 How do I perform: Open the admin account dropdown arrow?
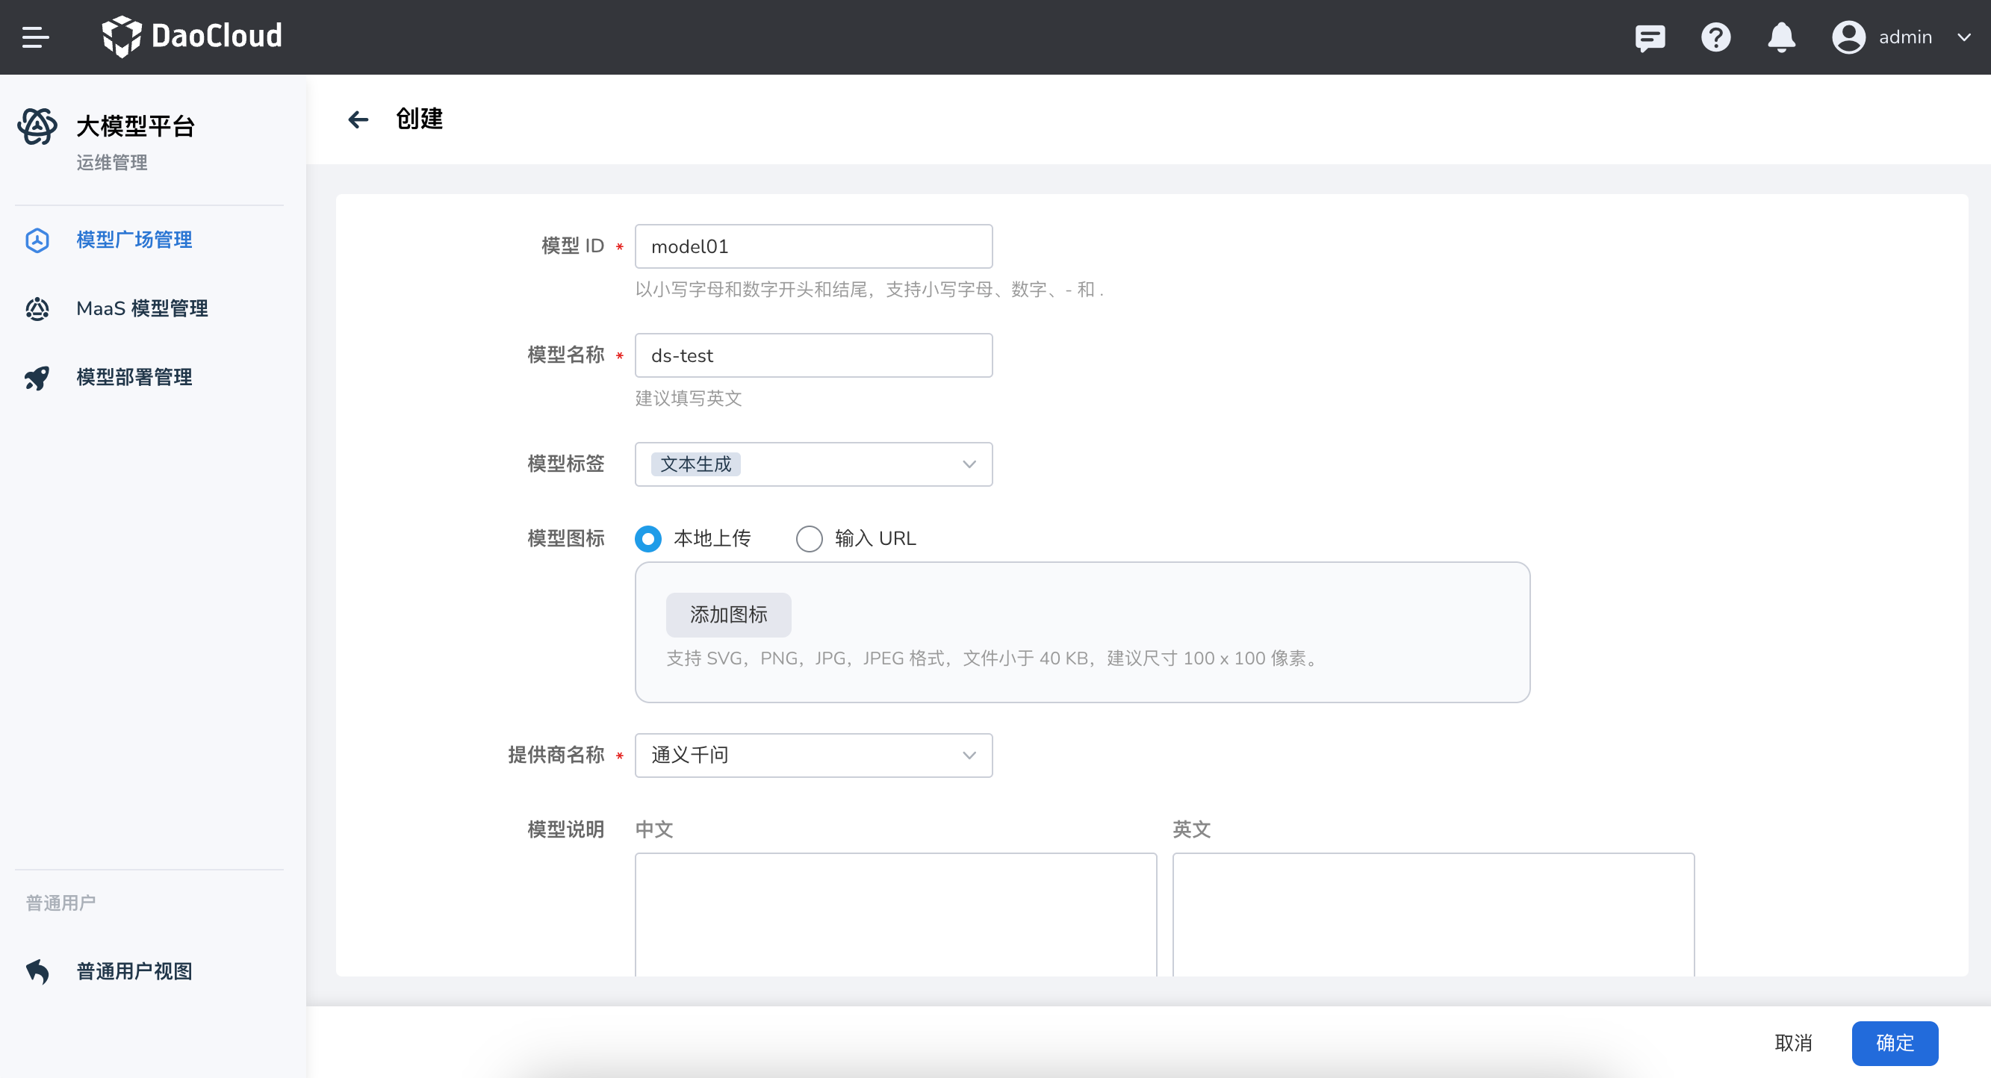1964,37
